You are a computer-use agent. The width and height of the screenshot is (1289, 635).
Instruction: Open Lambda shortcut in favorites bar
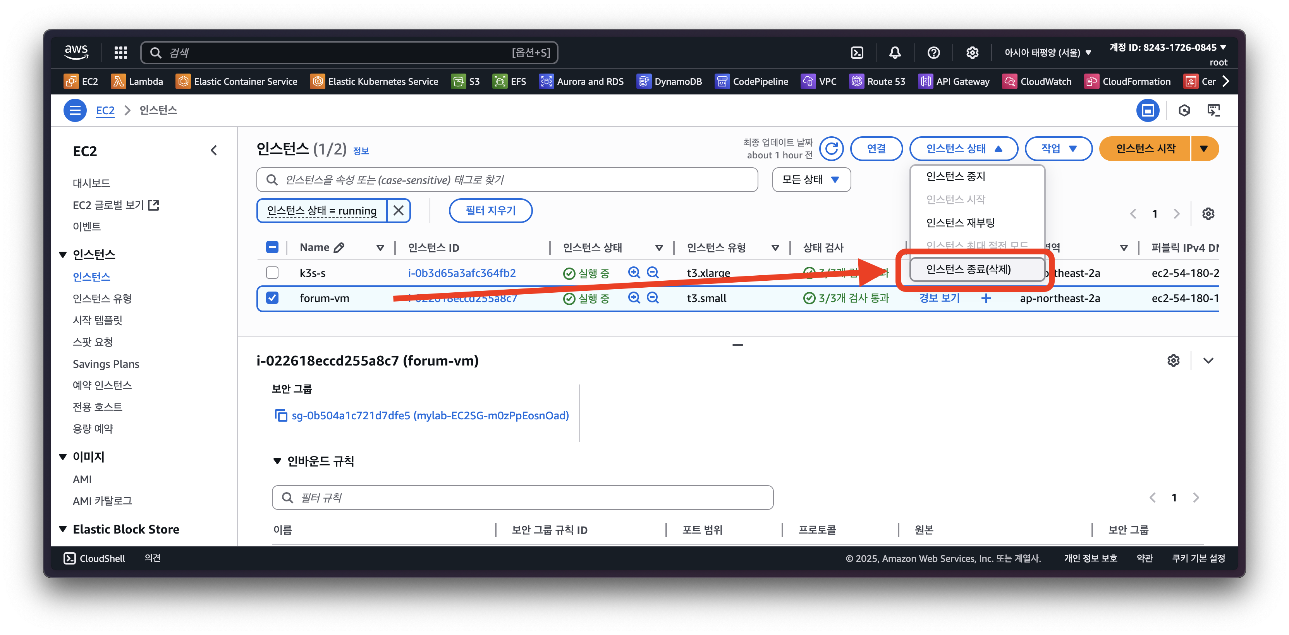point(137,81)
